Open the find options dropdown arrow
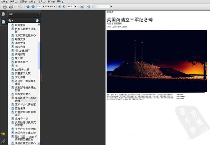 pyautogui.click(x=111, y=6)
